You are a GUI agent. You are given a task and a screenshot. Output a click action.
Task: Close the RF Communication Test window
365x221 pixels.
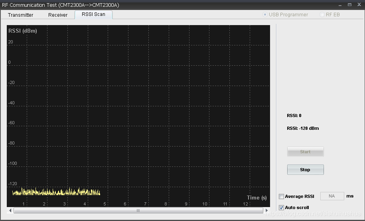359,5
